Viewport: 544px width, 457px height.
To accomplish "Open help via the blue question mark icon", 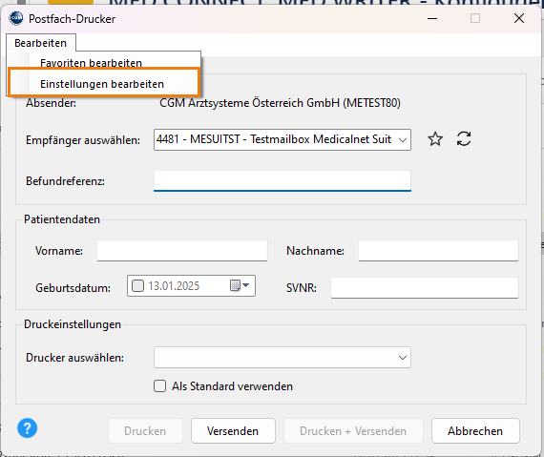I will [27, 428].
